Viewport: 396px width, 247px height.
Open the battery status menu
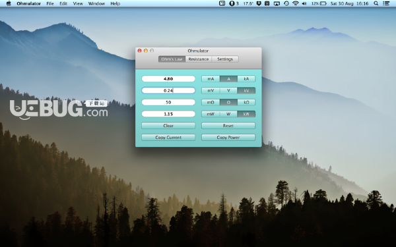point(319,3)
